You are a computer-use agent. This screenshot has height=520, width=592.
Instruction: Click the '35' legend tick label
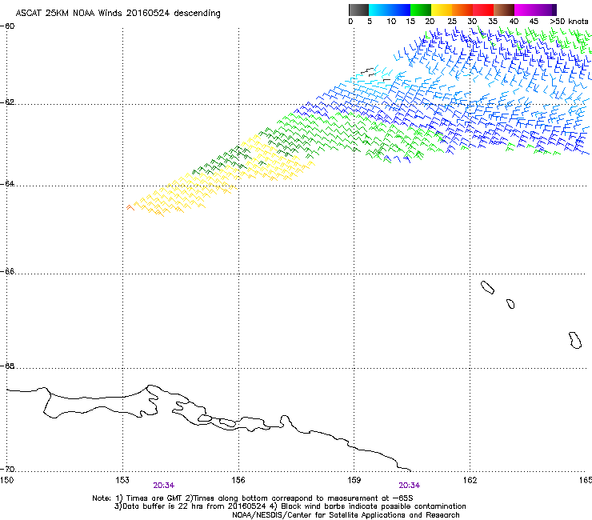click(493, 22)
